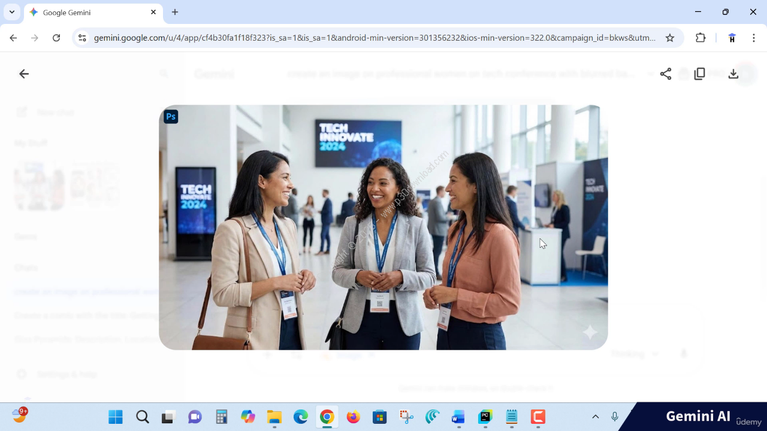The width and height of the screenshot is (767, 431).
Task: Go back to the previous browser page
Action: coord(13,38)
